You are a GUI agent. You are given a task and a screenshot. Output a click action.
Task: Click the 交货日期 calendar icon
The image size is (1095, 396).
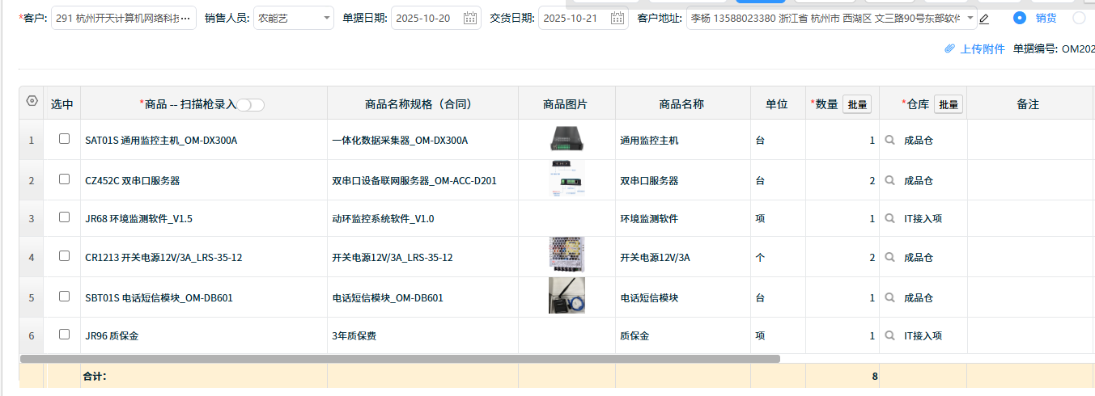pyautogui.click(x=618, y=18)
